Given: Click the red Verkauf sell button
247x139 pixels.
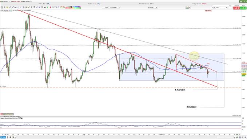Looking at the screenshot, I should (236, 8).
